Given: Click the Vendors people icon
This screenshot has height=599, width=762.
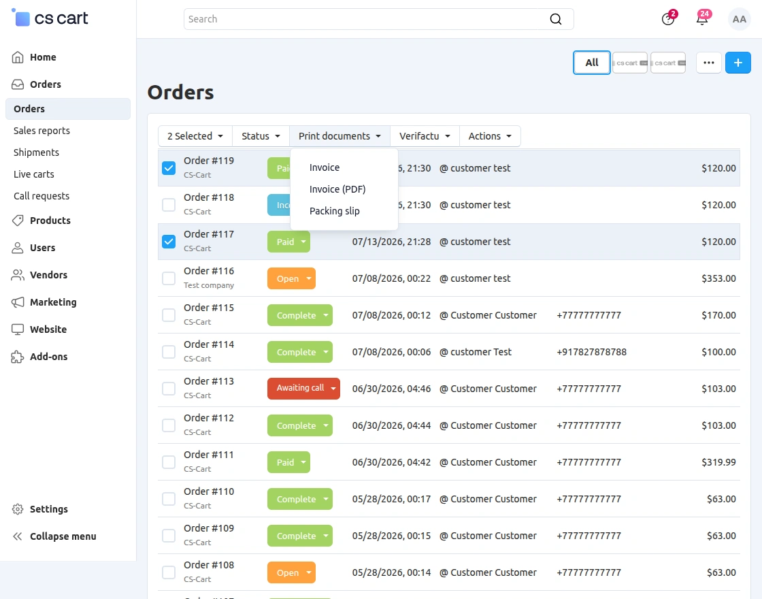Looking at the screenshot, I should pos(18,275).
